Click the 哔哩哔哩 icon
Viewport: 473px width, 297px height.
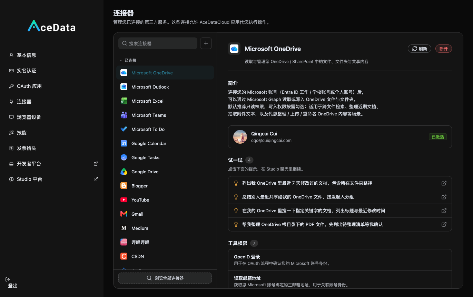click(124, 242)
